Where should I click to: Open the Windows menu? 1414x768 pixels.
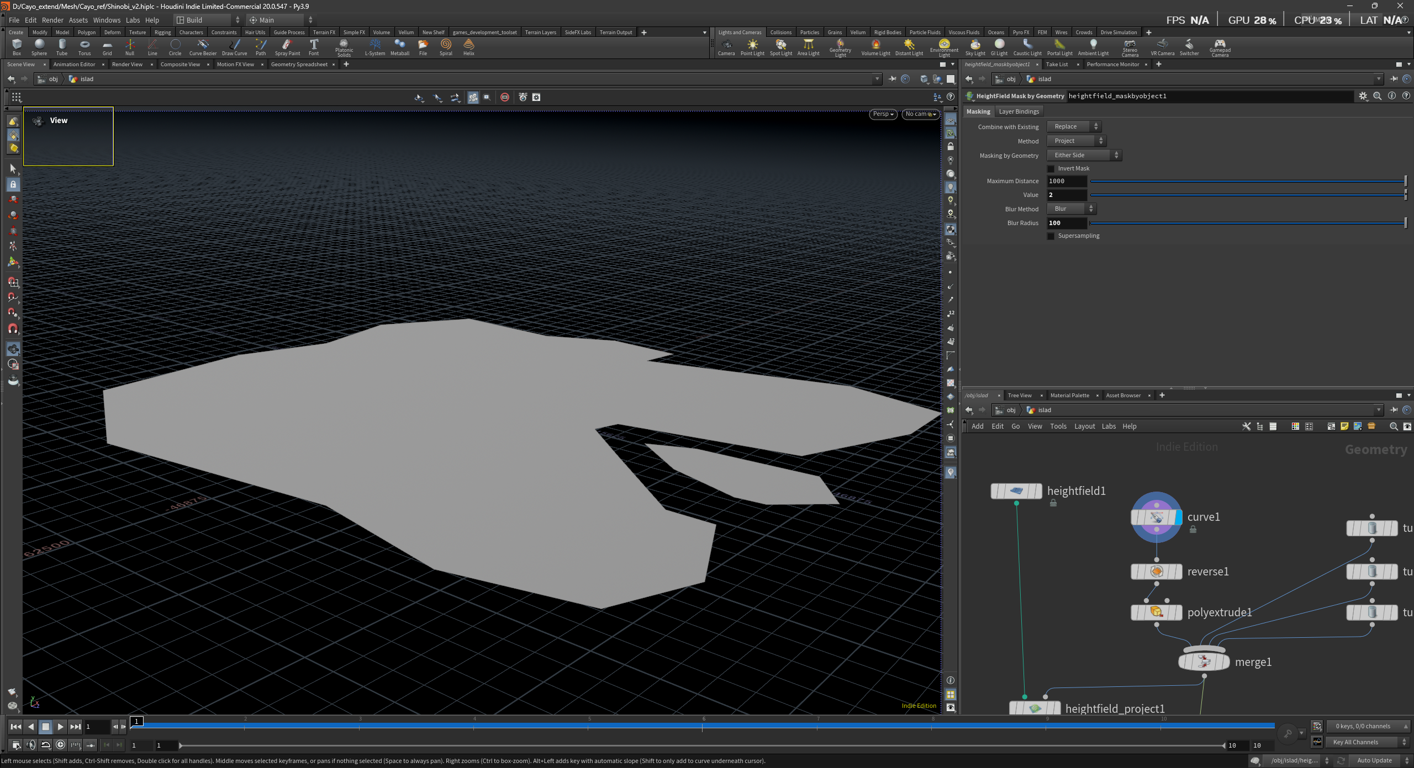point(107,20)
